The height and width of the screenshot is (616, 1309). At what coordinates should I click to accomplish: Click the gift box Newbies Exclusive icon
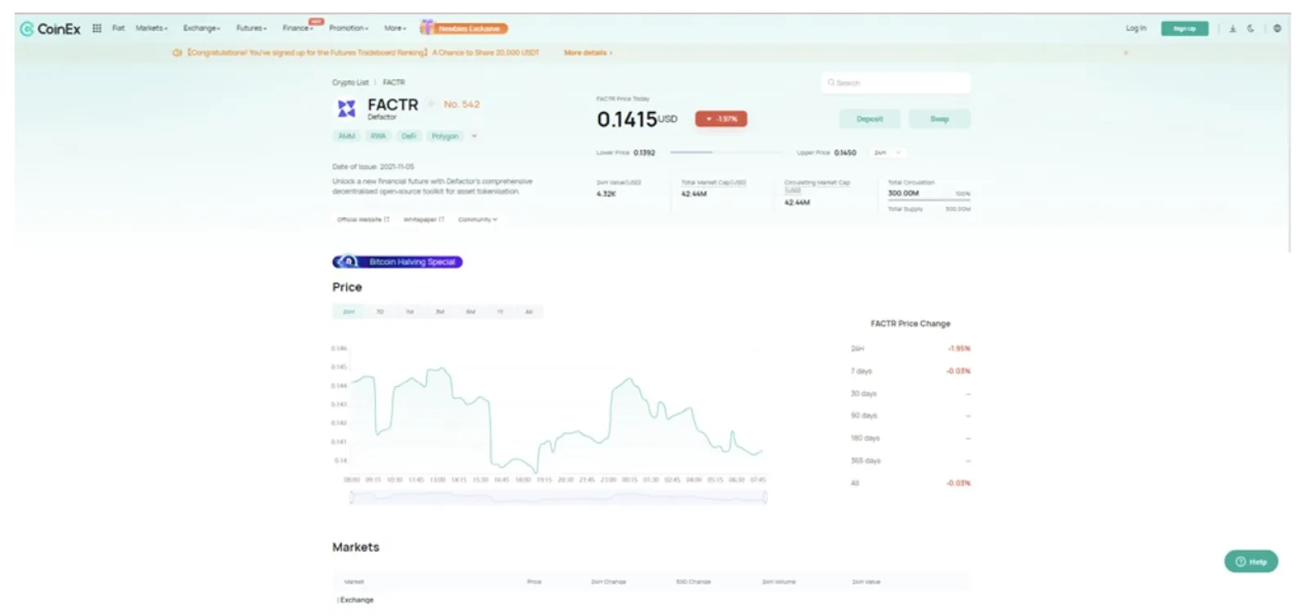pos(426,27)
